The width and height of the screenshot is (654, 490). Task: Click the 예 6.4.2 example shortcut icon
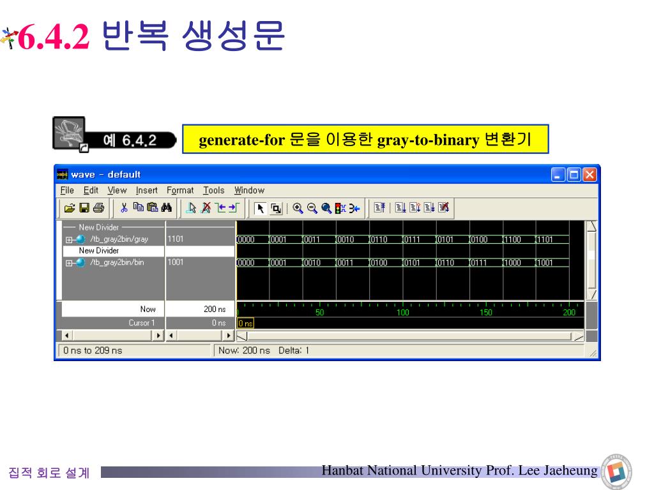(x=71, y=134)
